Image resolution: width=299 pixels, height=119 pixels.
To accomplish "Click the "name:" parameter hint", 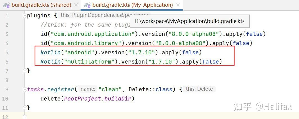I will tap(87, 89).
